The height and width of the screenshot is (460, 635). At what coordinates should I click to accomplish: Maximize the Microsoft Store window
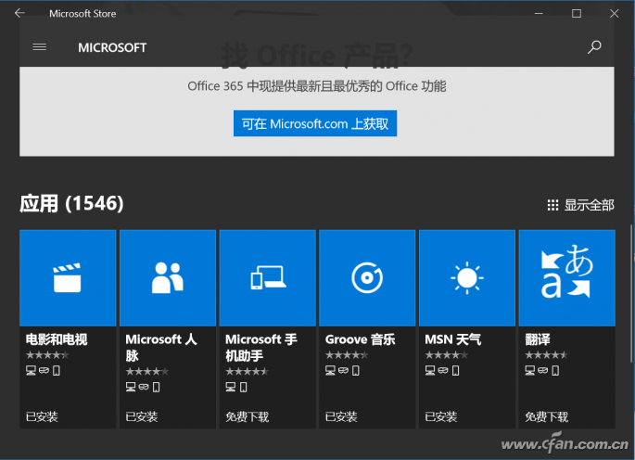[x=577, y=13]
